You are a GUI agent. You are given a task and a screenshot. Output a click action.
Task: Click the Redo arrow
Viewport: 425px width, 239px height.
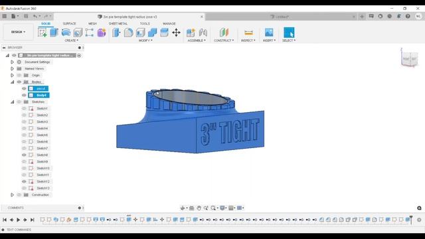pos(46,16)
